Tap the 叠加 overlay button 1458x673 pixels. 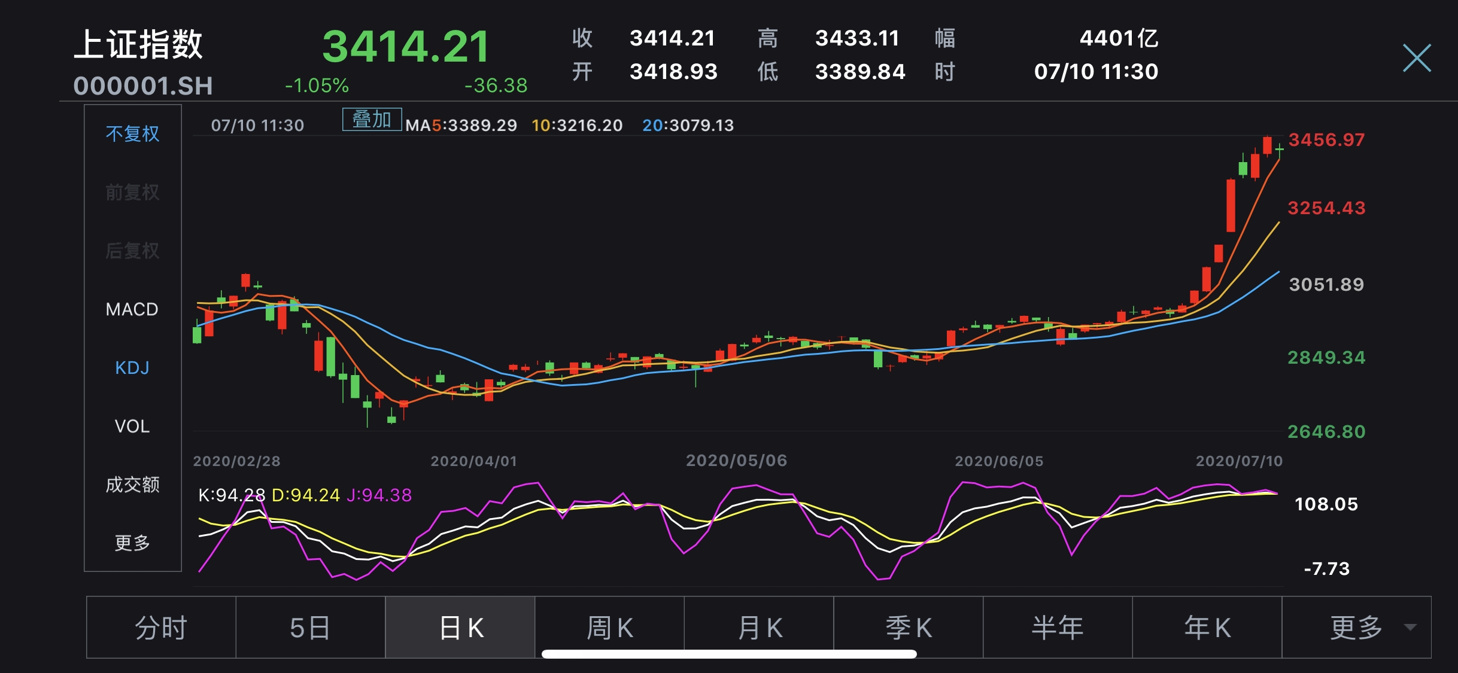(x=372, y=120)
